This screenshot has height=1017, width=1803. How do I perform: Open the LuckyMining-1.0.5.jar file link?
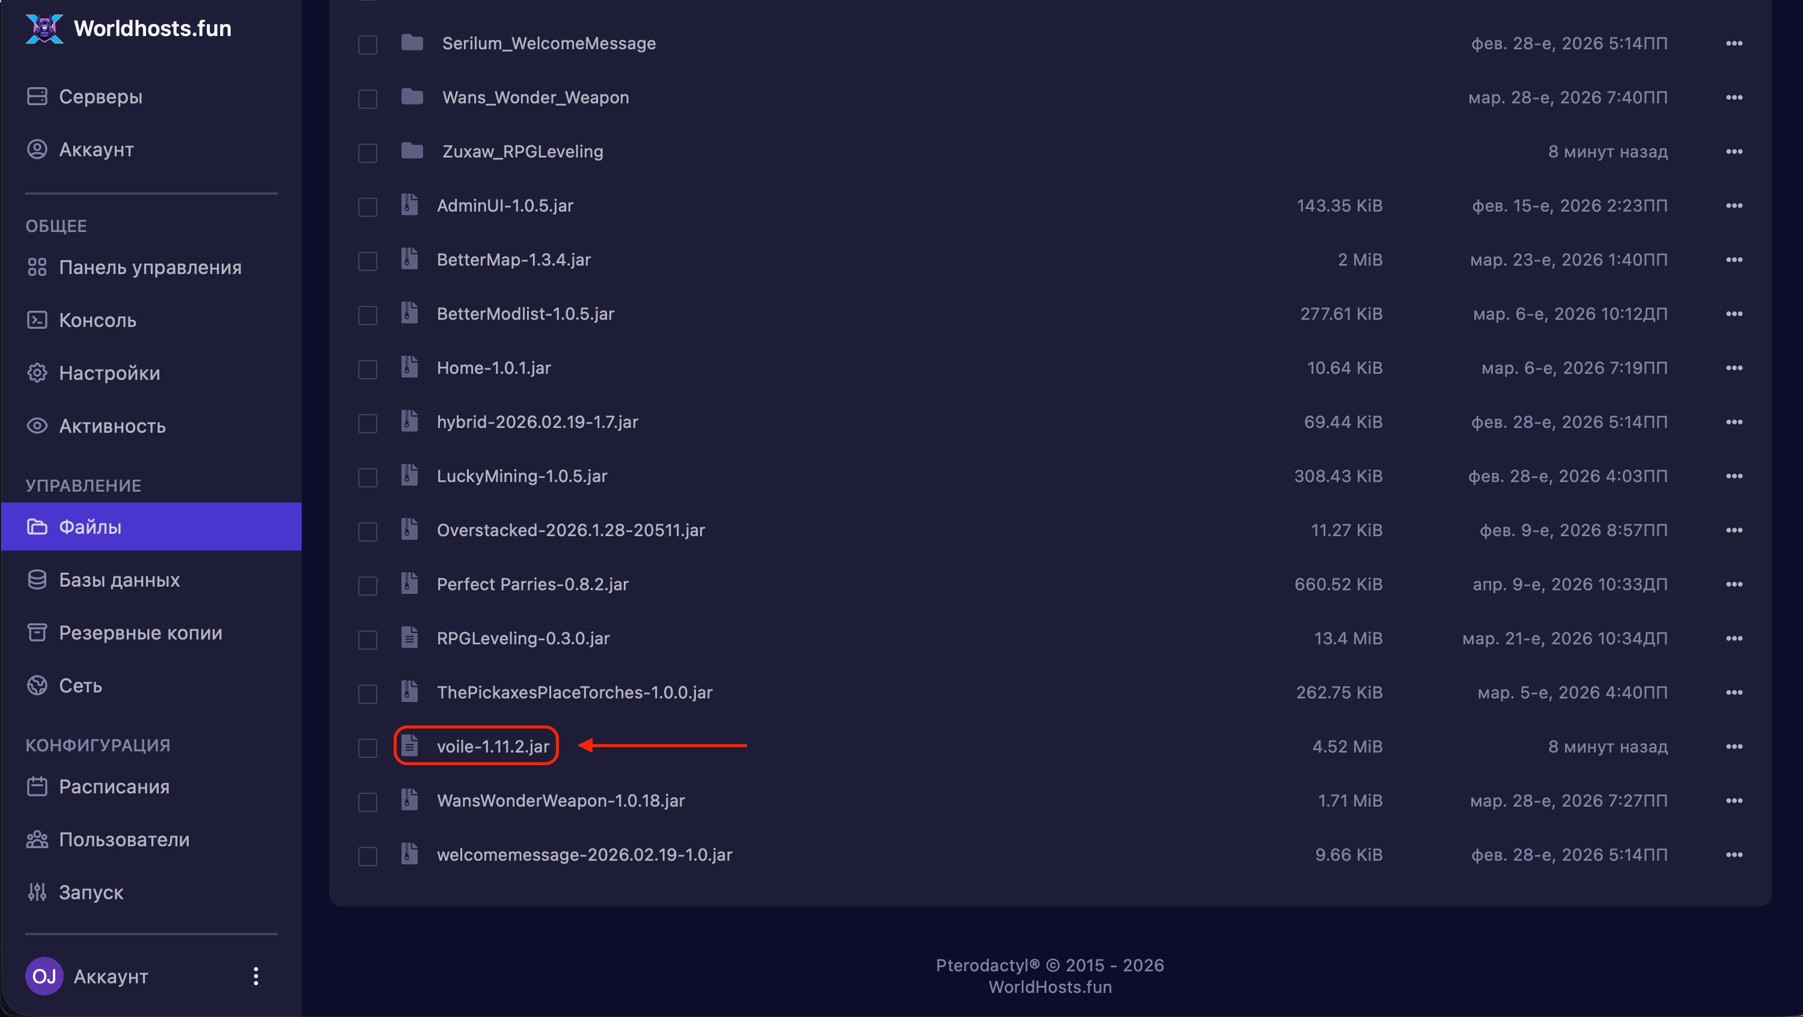pyautogui.click(x=522, y=476)
